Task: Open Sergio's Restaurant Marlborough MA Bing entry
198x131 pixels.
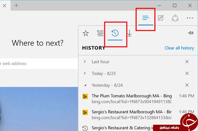Action: (138, 115)
